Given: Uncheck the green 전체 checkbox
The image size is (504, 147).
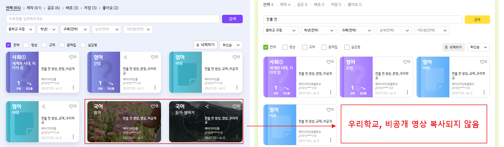Looking at the screenshot, I should point(266,47).
